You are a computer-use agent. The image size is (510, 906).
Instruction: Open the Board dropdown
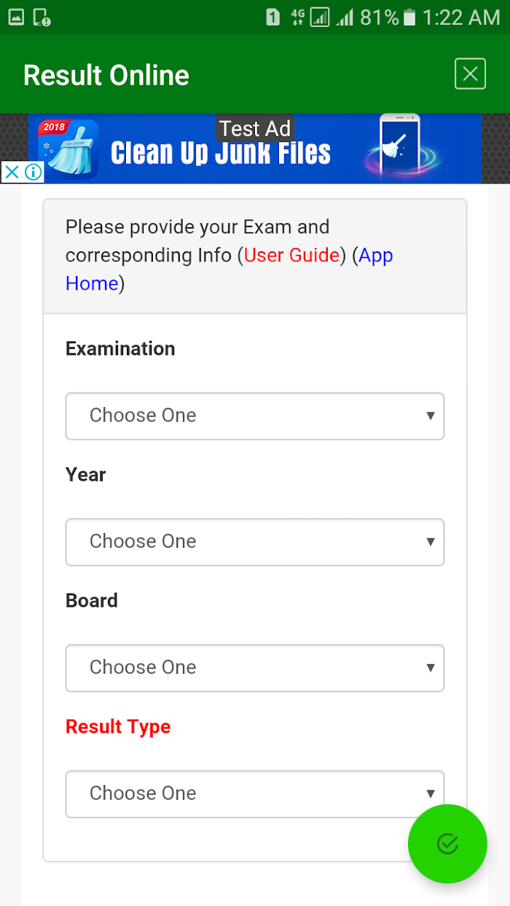(255, 668)
